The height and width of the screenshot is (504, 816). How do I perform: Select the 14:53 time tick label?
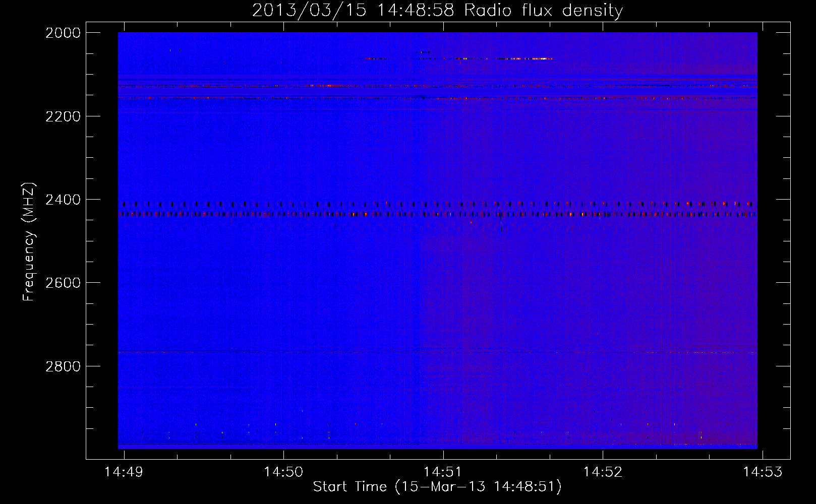pyautogui.click(x=763, y=472)
